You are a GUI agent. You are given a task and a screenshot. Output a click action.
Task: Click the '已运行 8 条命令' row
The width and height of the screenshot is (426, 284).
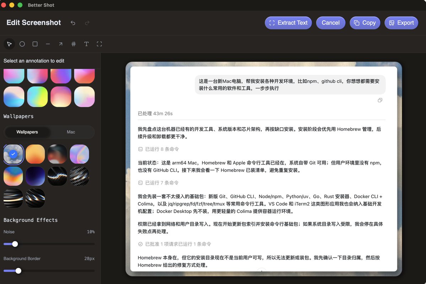pos(159,149)
